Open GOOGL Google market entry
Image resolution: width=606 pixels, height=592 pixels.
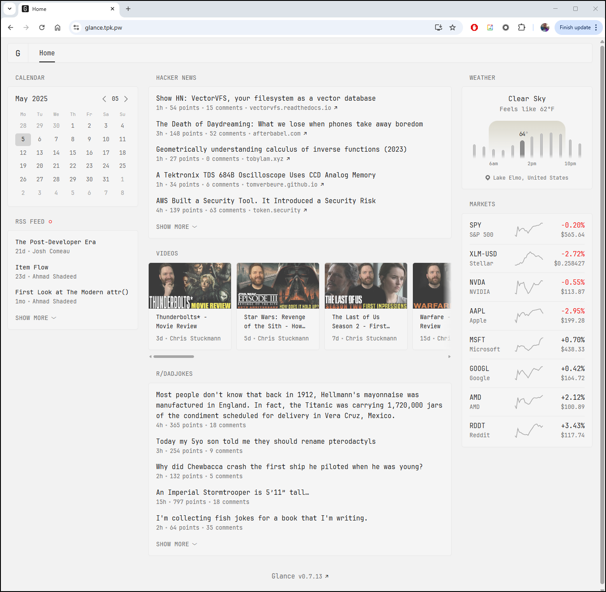pyautogui.click(x=527, y=373)
